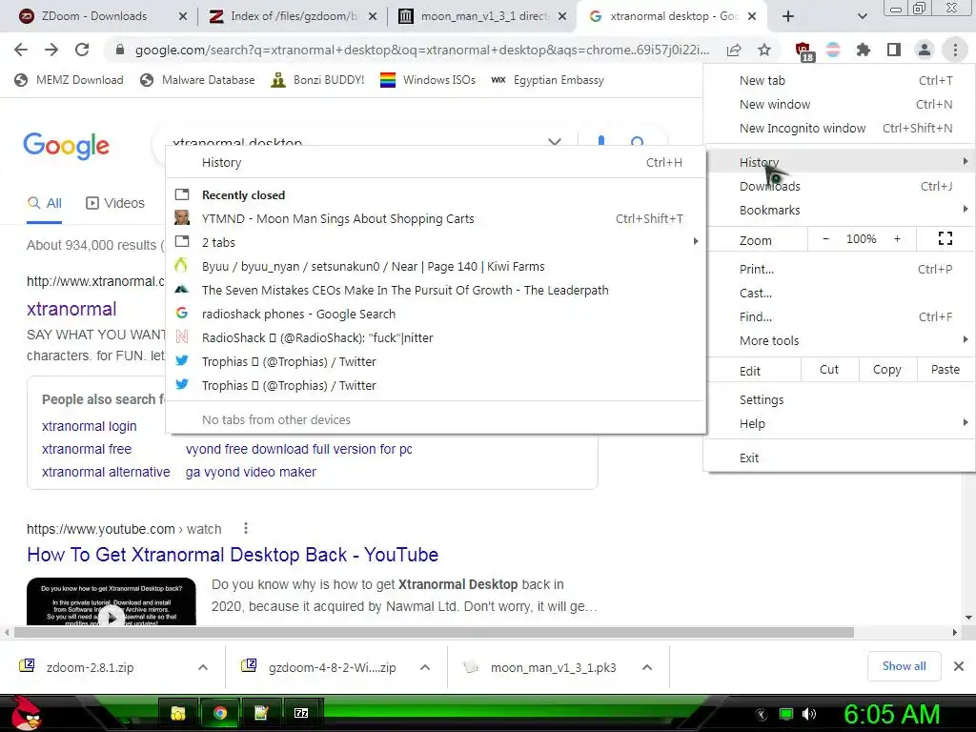976x732 pixels.
Task: Click Copy in the Edit row
Action: 887,369
